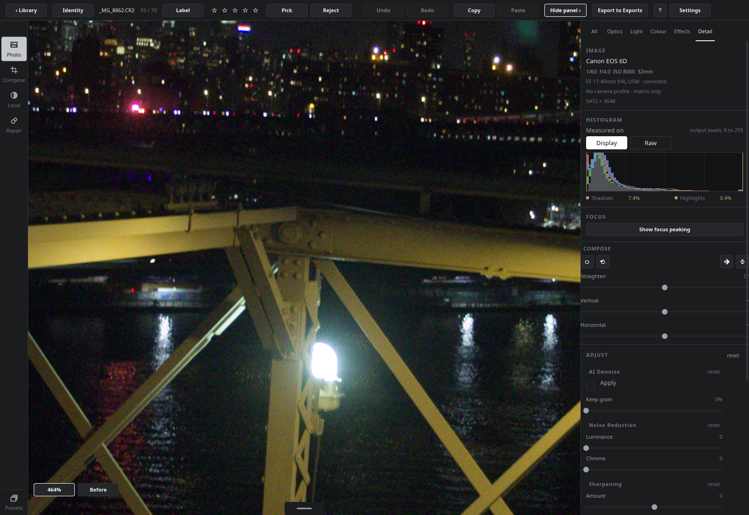The width and height of the screenshot is (749, 515).
Task: Click the Straighten slider handle
Action: click(x=665, y=287)
